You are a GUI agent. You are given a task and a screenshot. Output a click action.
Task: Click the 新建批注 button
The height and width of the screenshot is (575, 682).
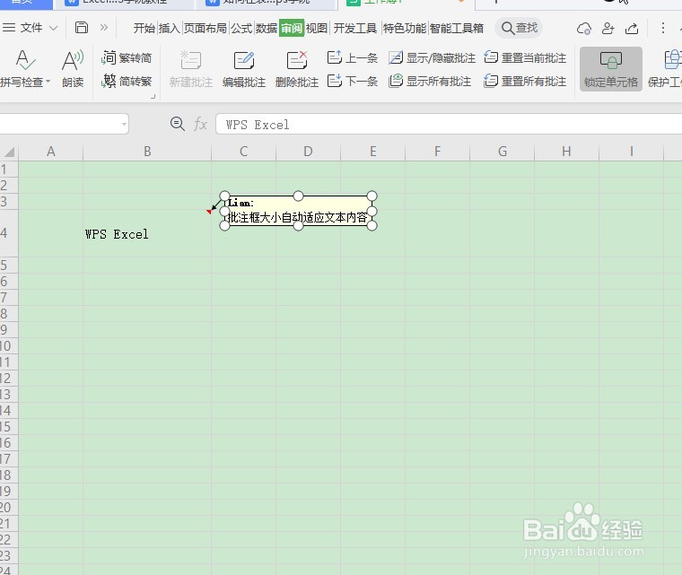190,69
